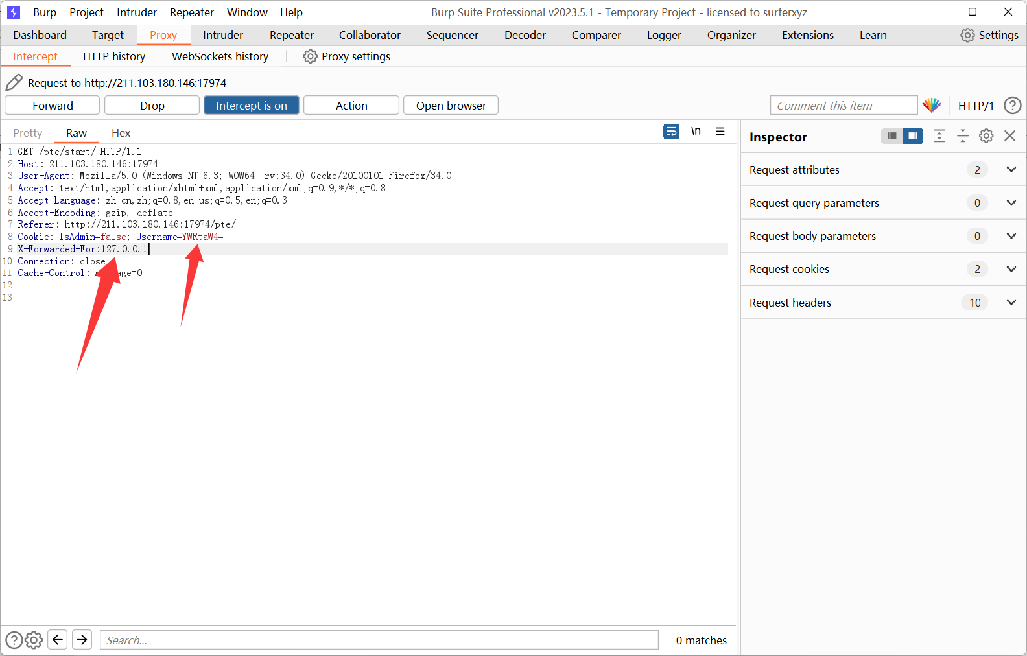Viewport: 1027px width, 656px height.
Task: Turn off the Intercept is on toggle
Action: point(252,105)
